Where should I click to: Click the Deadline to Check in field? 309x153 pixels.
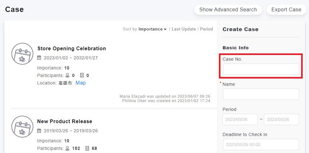click(261, 145)
